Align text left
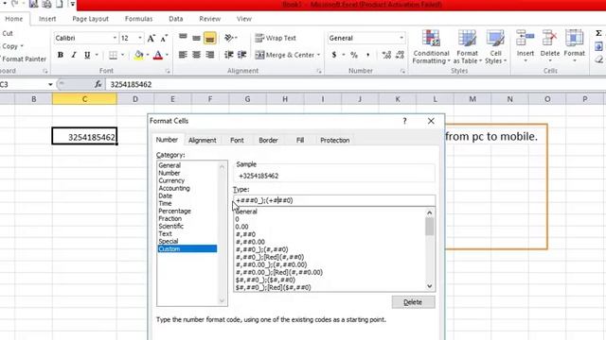 [x=183, y=55]
